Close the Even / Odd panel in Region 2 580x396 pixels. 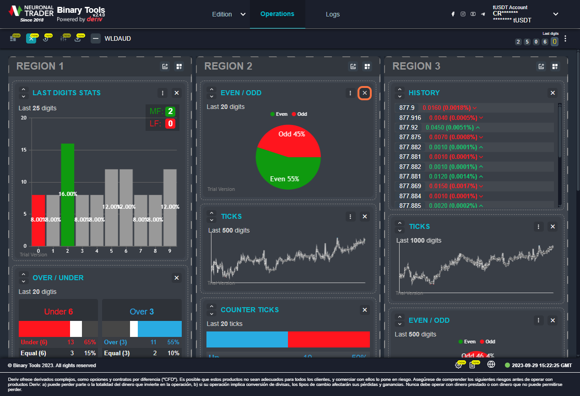[x=365, y=93]
